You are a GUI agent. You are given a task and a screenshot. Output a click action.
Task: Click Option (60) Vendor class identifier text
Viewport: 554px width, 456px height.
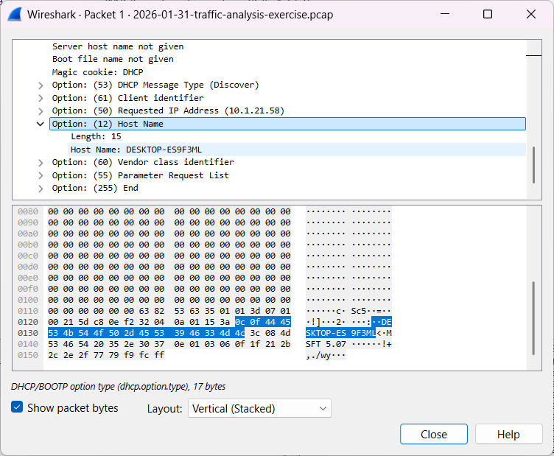(x=143, y=162)
